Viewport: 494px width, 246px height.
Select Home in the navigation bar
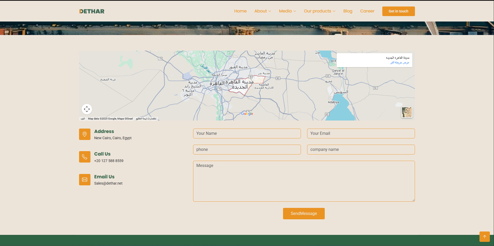click(x=240, y=11)
